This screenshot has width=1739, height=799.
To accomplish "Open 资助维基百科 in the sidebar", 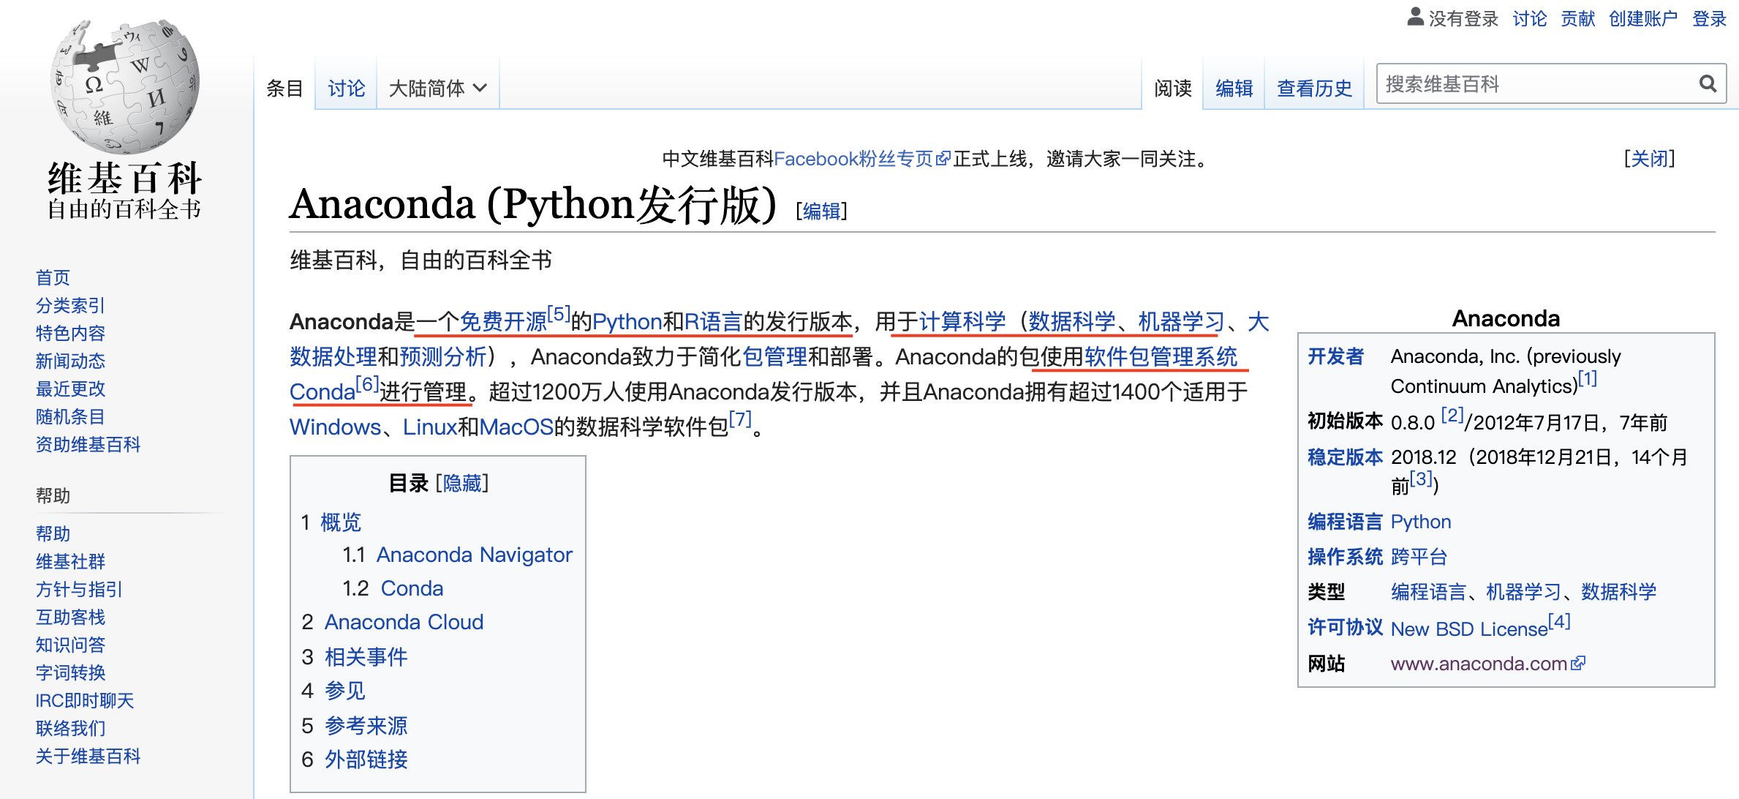I will (x=88, y=444).
